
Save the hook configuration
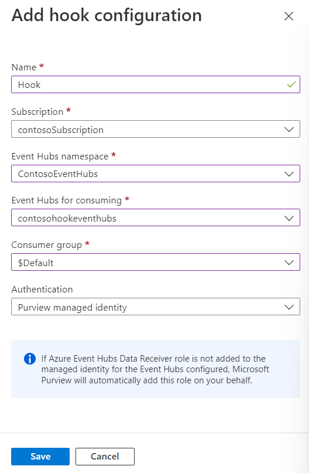pyautogui.click(x=40, y=457)
